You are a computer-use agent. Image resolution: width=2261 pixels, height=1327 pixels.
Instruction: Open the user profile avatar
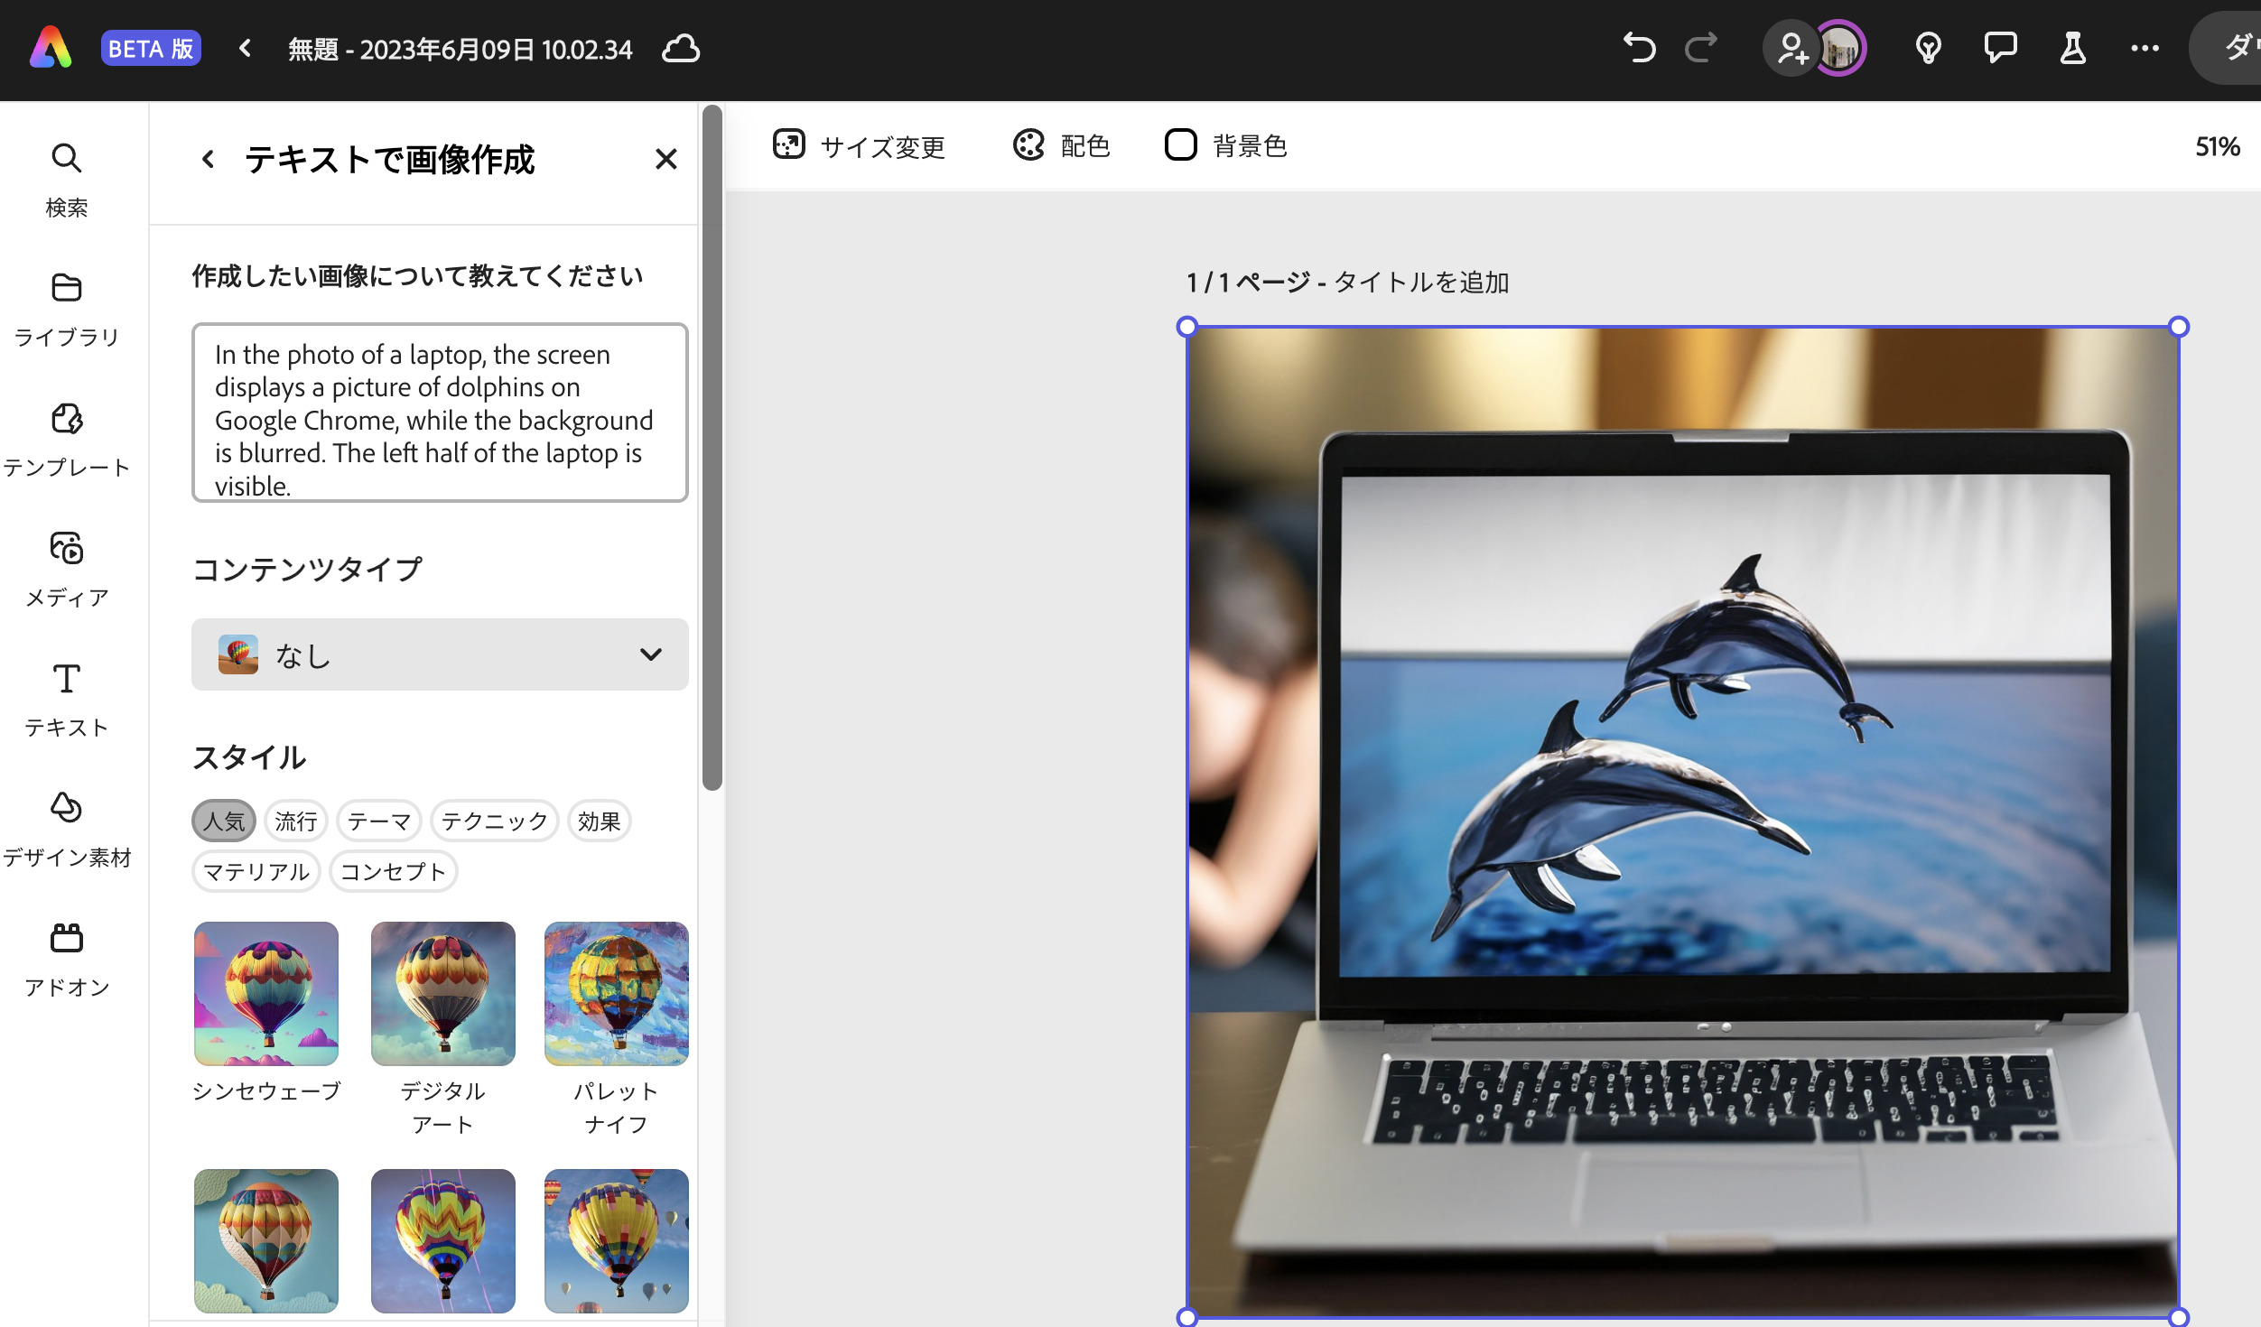[1840, 48]
